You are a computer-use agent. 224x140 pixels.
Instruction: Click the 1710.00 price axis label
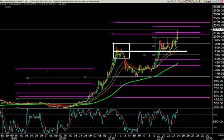(x=218, y=51)
